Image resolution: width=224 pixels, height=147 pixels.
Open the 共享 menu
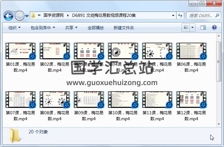point(71,28)
